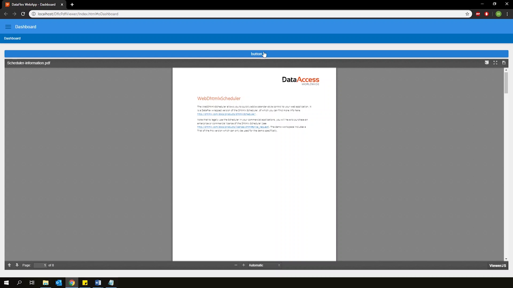
Task: Select the Dashboard breadcrumb item
Action: tap(12, 38)
